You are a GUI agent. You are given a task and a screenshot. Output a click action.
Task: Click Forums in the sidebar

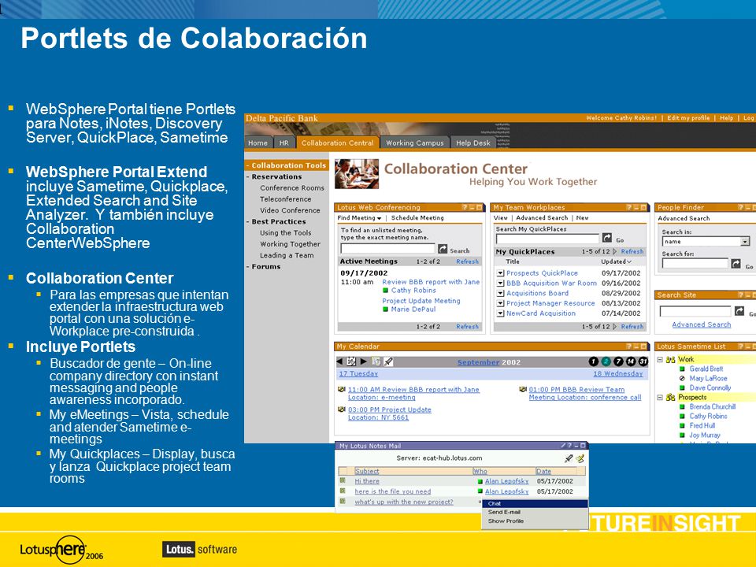coord(265,266)
